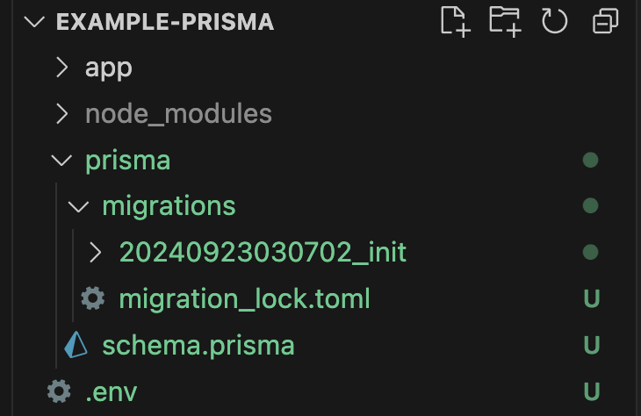The image size is (641, 416).
Task: Refresh the Explorer file tree
Action: click(555, 21)
